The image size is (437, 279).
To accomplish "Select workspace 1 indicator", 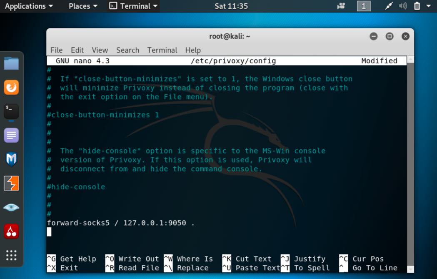I will [364, 6].
